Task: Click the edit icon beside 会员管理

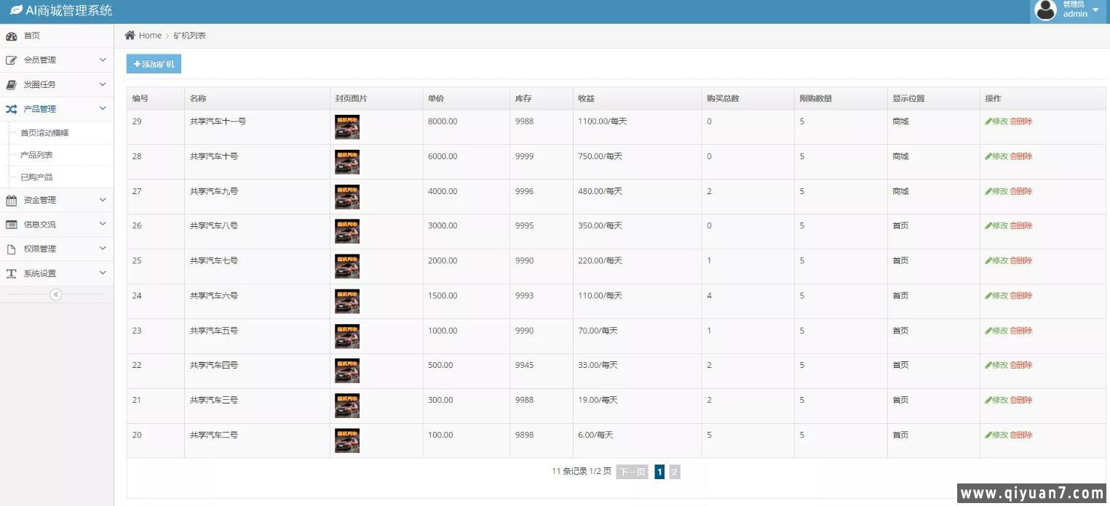Action: pyautogui.click(x=12, y=60)
